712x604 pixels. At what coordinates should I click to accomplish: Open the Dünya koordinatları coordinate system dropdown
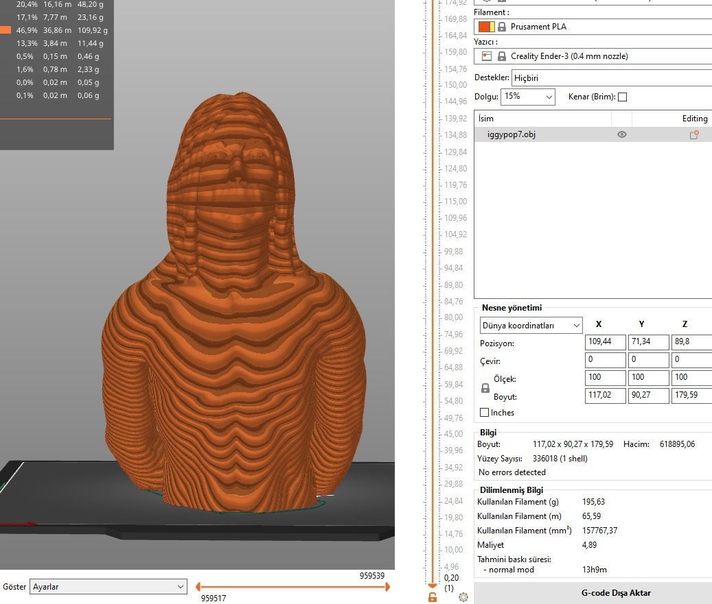[x=531, y=326]
